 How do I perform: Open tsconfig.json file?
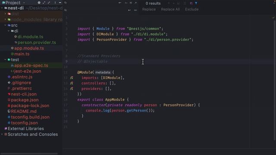tap(24, 123)
